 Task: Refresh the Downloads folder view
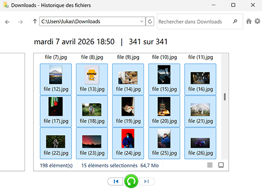pyautogui.click(x=150, y=22)
